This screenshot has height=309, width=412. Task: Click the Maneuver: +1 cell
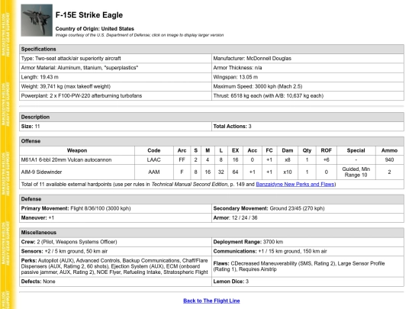116,217
